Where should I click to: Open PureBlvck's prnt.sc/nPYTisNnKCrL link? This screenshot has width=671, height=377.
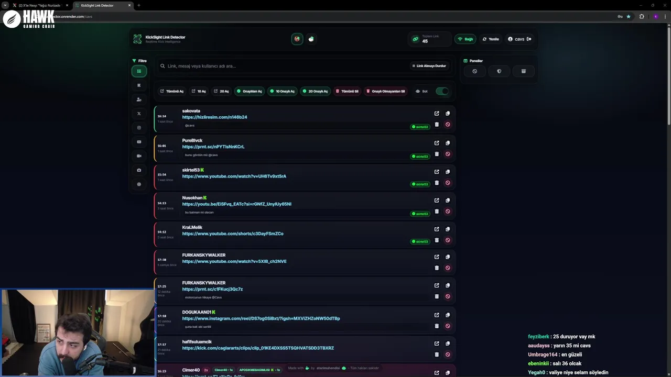pyautogui.click(x=213, y=147)
